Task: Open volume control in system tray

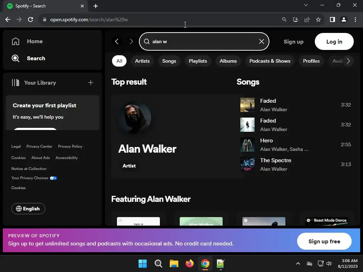Action: point(329,263)
